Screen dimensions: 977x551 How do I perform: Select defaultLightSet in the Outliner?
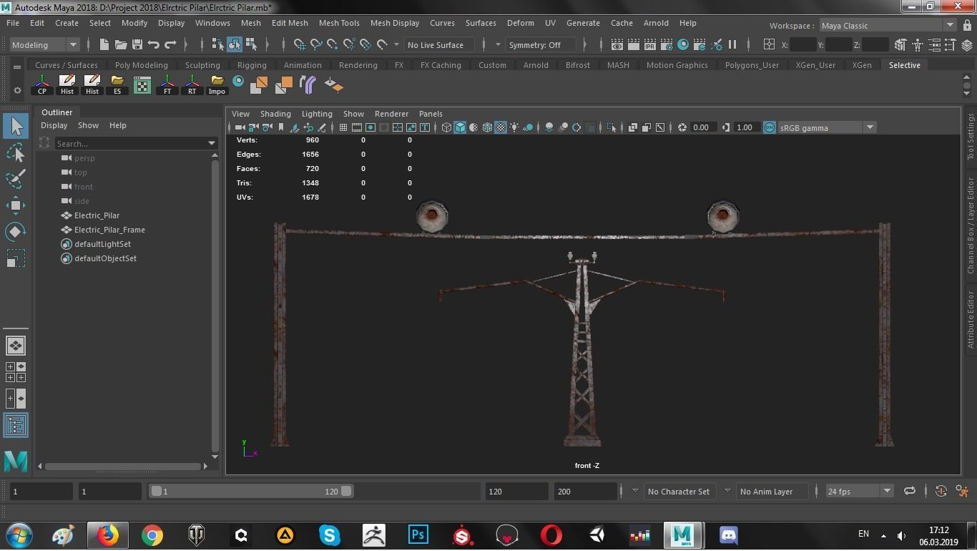pos(102,244)
